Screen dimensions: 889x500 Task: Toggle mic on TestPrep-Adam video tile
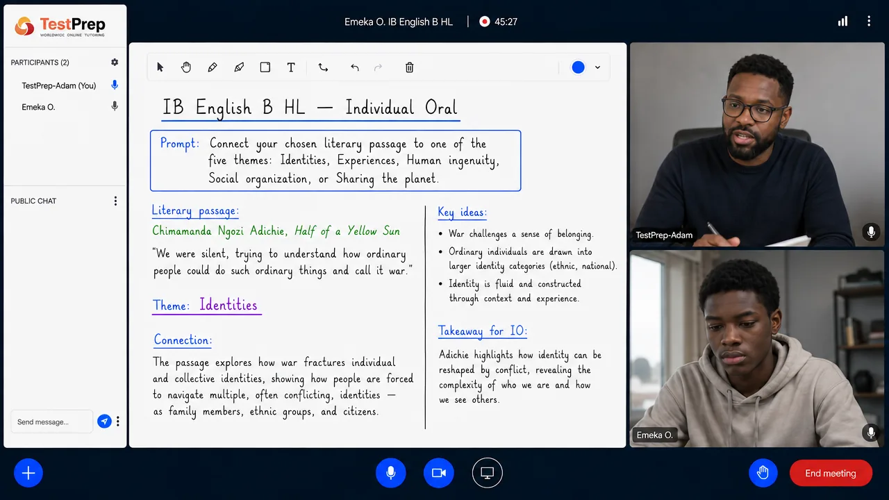pyautogui.click(x=870, y=233)
